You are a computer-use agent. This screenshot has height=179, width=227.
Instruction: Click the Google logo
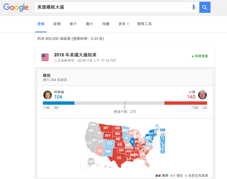[16, 8]
